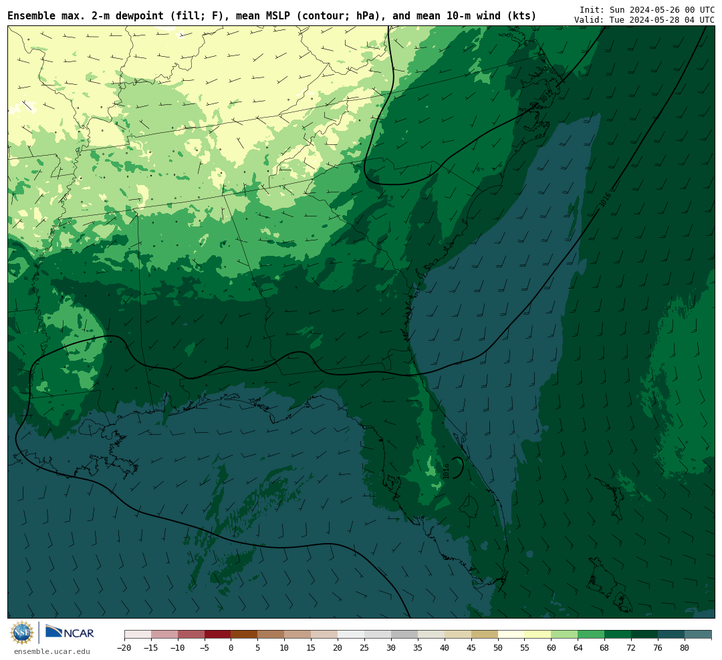Click the darkest green swatch between 72 and 76
722x660 pixels.
click(644, 635)
